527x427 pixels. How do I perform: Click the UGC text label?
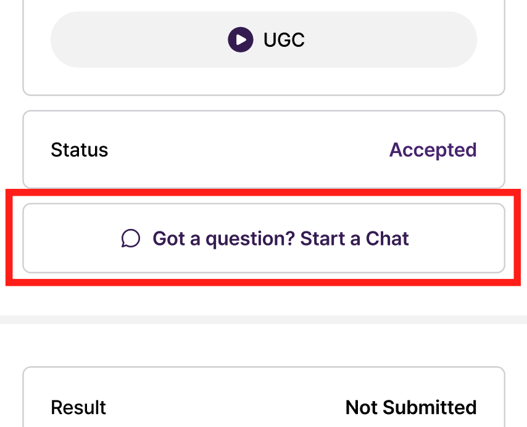pyautogui.click(x=284, y=40)
